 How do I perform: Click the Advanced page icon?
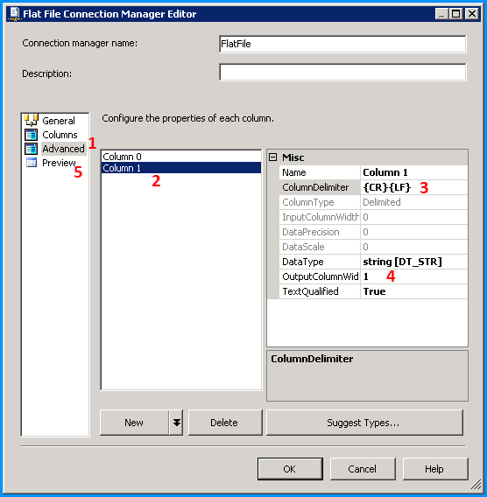[x=31, y=149]
